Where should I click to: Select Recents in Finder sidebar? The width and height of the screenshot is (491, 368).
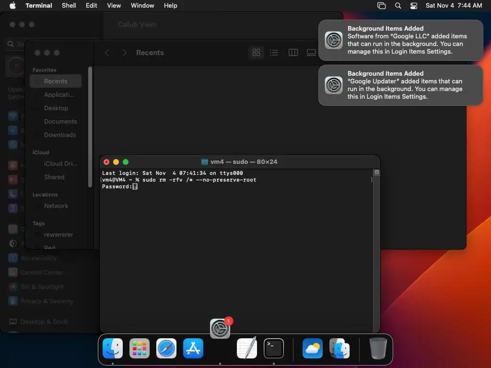coord(56,81)
